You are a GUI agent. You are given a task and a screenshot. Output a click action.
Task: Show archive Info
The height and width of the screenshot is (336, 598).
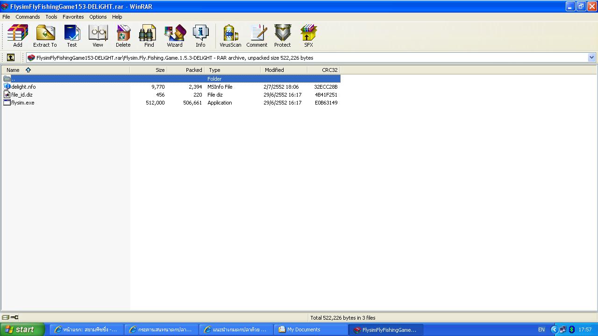(200, 36)
